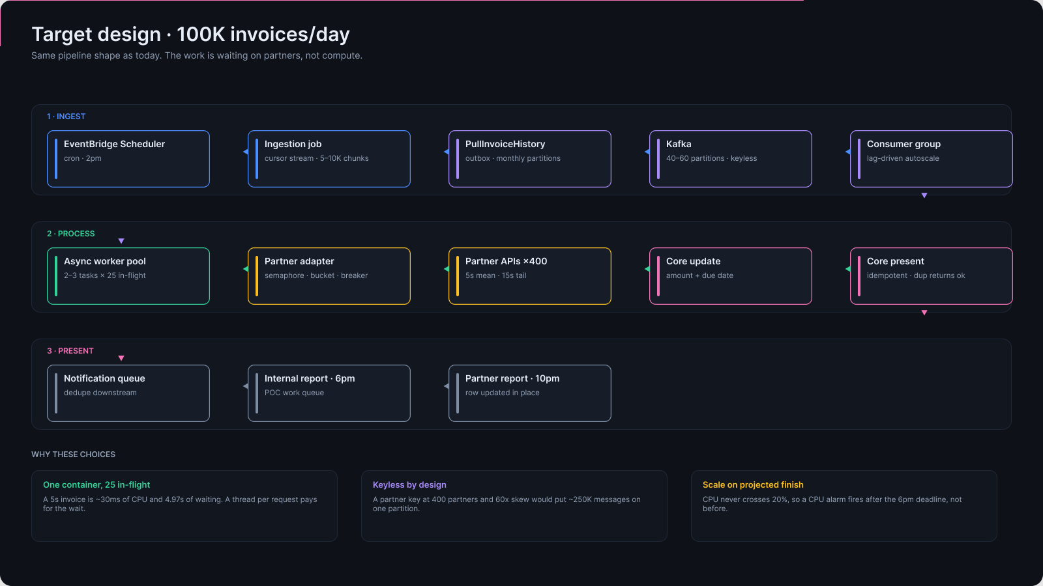The image size is (1043, 586).
Task: Click the 'cursor stream · 5–10K chunks' text
Action: (x=317, y=158)
